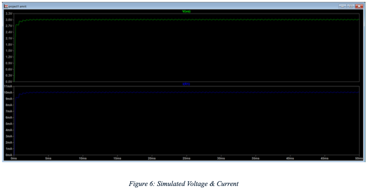
Task: Click the 40ms time axis label
Action: coord(290,158)
